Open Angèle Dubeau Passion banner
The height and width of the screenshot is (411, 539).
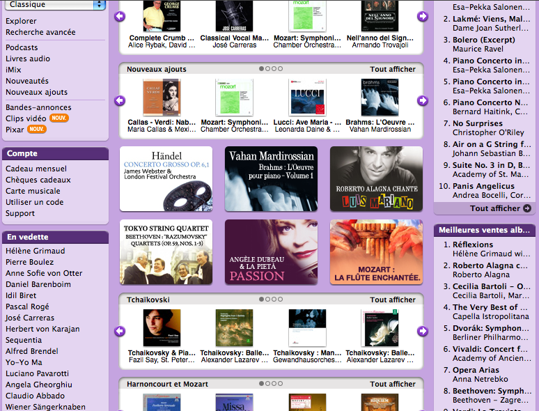pyautogui.click(x=271, y=252)
